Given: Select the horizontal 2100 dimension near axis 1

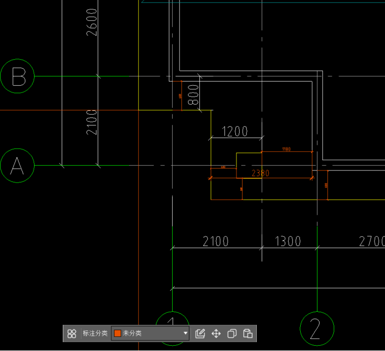Looking at the screenshot, I should [216, 241].
